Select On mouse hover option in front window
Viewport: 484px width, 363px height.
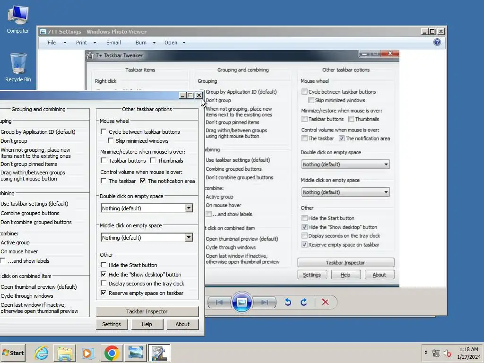(19, 251)
